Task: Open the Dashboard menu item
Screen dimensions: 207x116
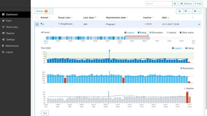Action: pyautogui.click(x=15, y=15)
